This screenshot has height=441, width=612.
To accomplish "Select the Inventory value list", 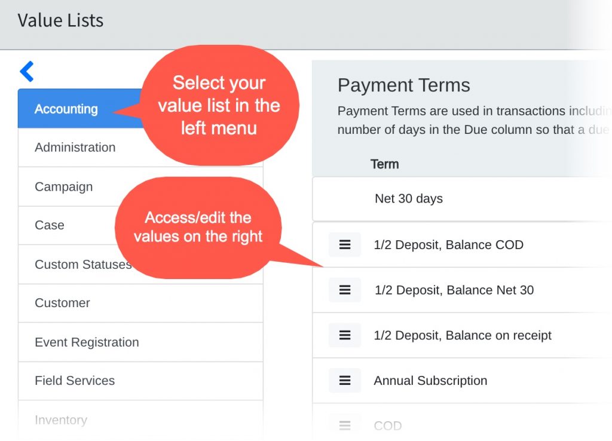I will point(62,420).
